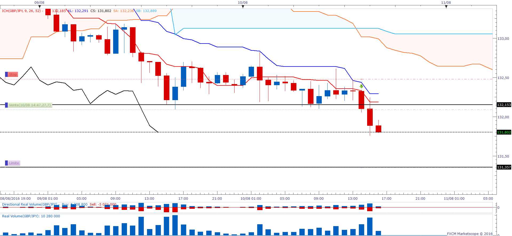Viewport: 512px width, 236px height.
Task: Click the 11/08 01:00 time axis label
Action: point(454,199)
